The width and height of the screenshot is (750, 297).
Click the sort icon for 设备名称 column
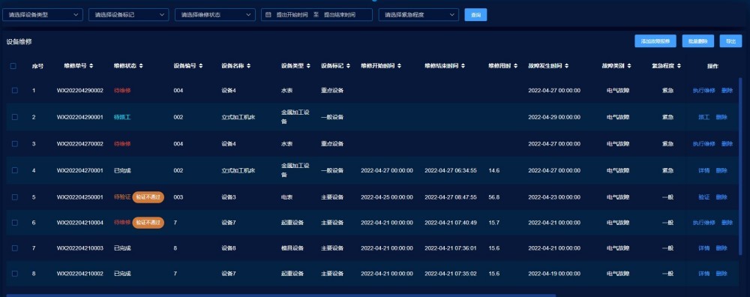pyautogui.click(x=249, y=66)
